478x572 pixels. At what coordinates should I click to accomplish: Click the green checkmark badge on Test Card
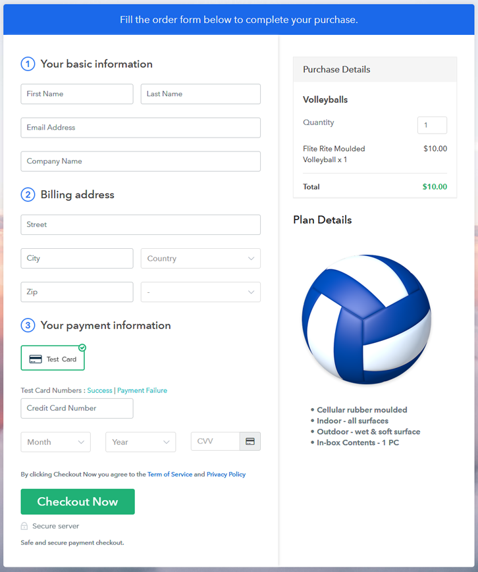pos(82,348)
